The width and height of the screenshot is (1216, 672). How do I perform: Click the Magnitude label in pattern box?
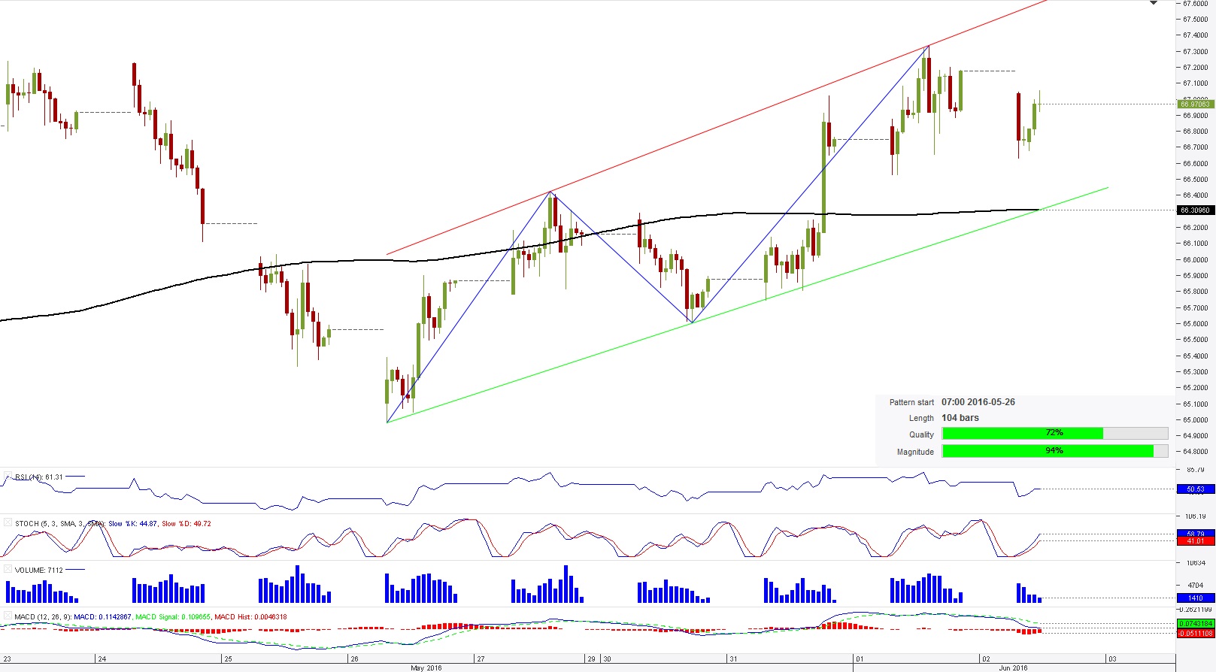(x=915, y=453)
